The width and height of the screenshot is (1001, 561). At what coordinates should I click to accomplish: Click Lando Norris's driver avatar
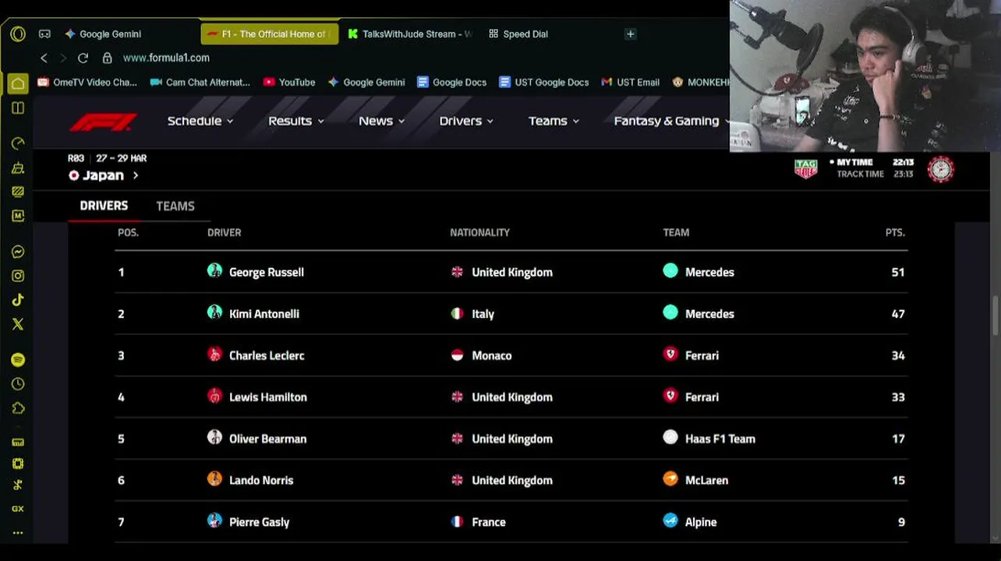(214, 478)
